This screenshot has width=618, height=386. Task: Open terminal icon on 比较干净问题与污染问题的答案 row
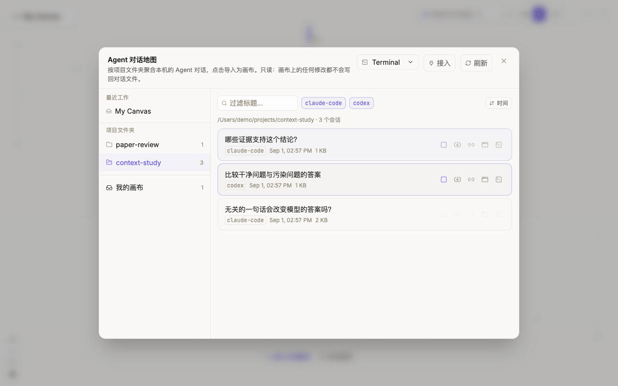click(x=499, y=180)
